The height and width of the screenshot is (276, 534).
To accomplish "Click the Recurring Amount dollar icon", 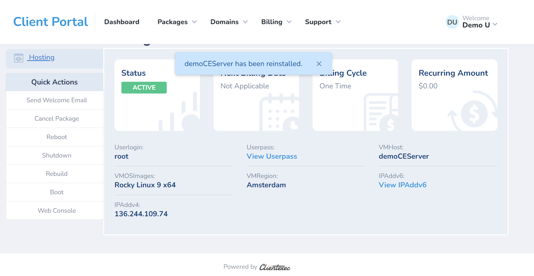I will pyautogui.click(x=473, y=111).
